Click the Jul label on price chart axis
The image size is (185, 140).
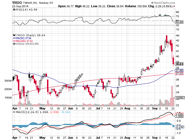point(98,108)
